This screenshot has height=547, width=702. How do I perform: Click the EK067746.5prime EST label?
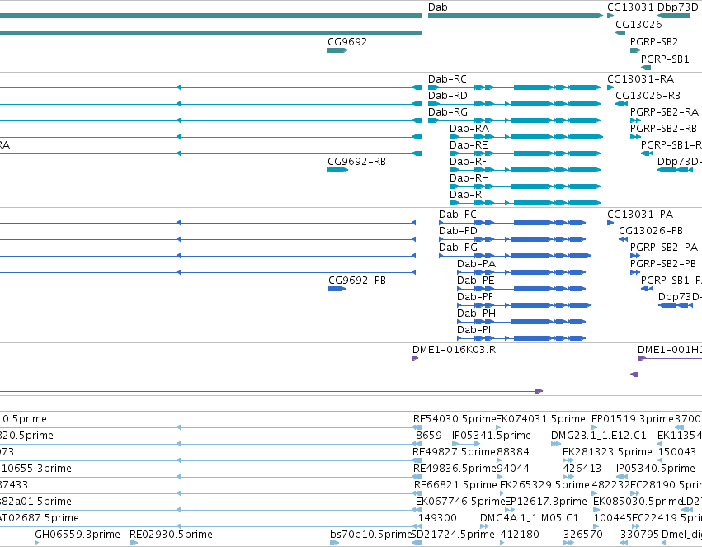(460, 502)
